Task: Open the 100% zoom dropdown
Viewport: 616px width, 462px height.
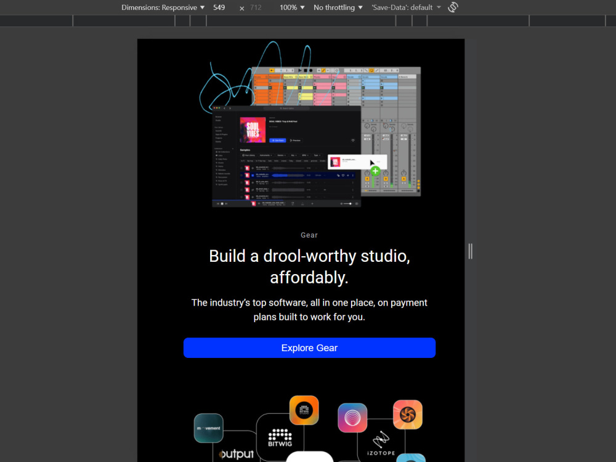Action: pos(292,7)
